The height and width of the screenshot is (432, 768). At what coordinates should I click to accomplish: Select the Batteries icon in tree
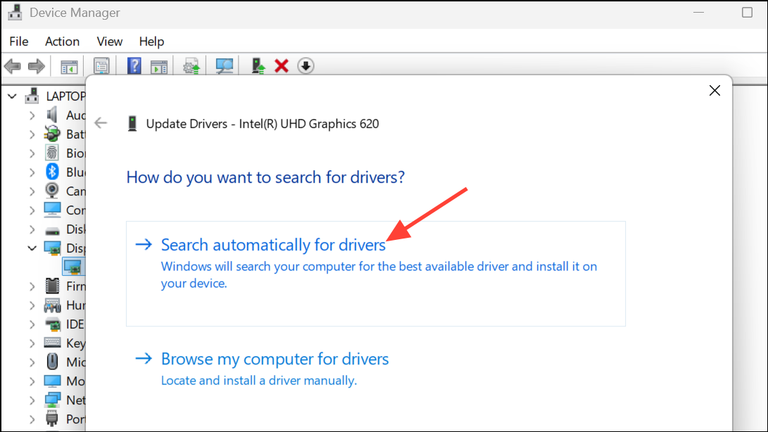pos(52,134)
